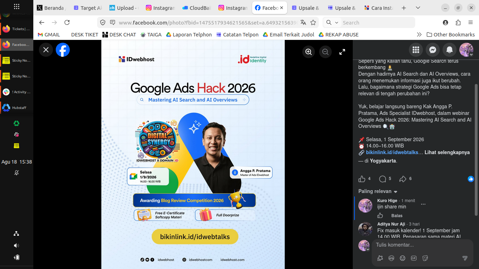
Task: Open the sticker picker in comment box
Action: tap(425, 258)
